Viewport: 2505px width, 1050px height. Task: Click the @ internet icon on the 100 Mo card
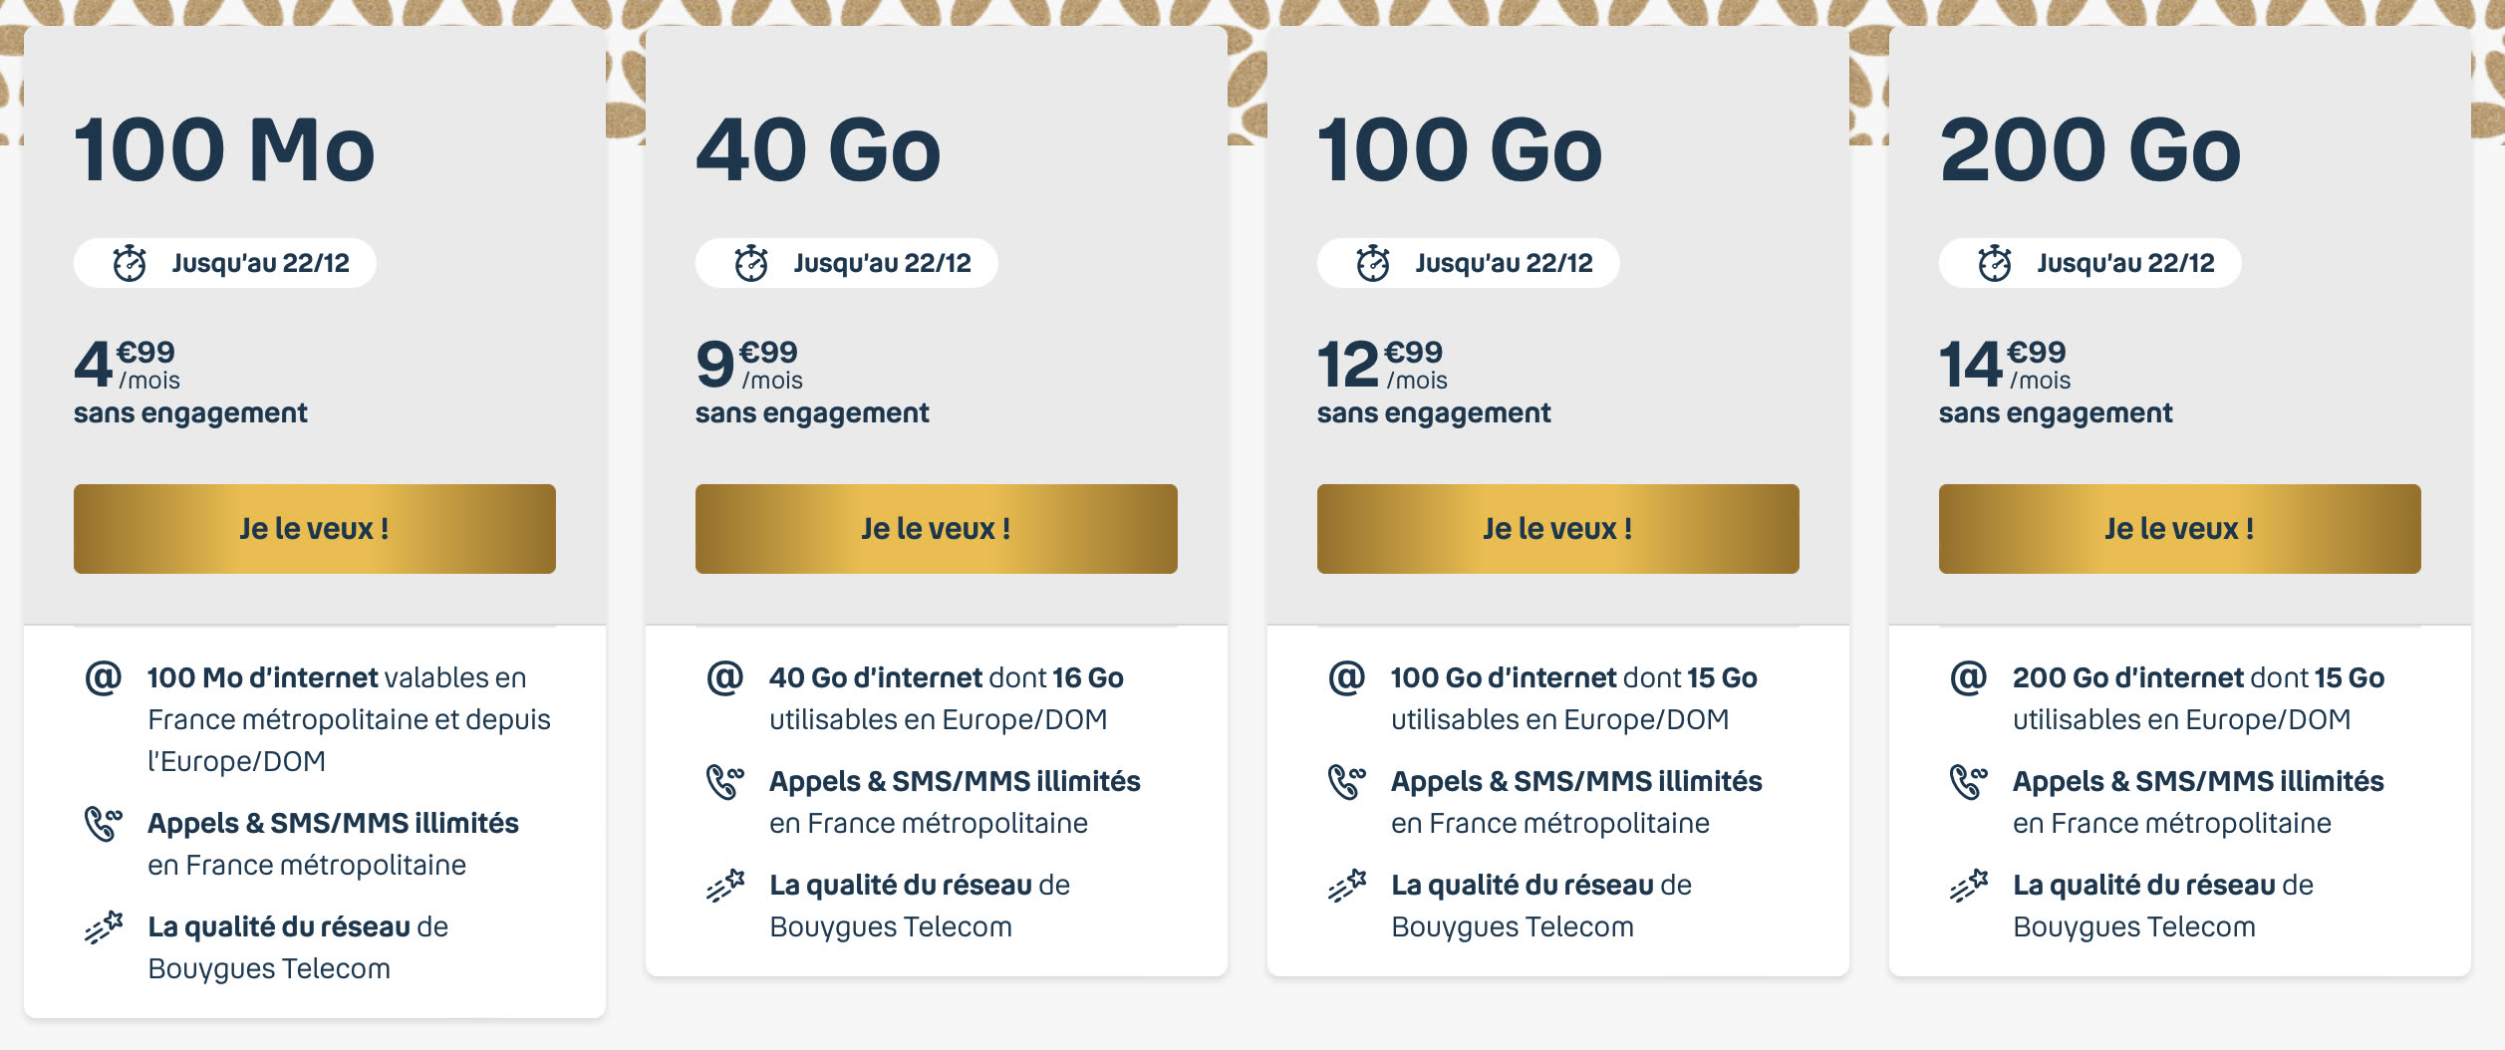click(106, 677)
